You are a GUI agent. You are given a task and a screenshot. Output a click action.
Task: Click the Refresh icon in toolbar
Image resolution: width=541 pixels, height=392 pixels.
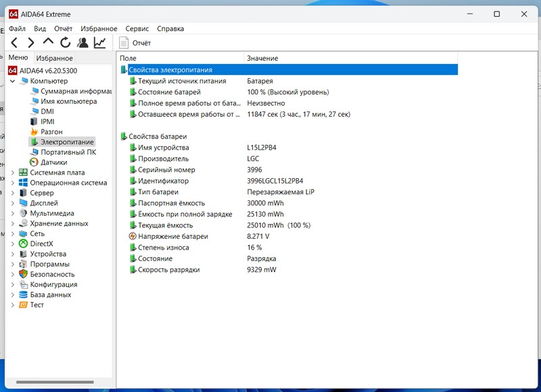(x=65, y=43)
